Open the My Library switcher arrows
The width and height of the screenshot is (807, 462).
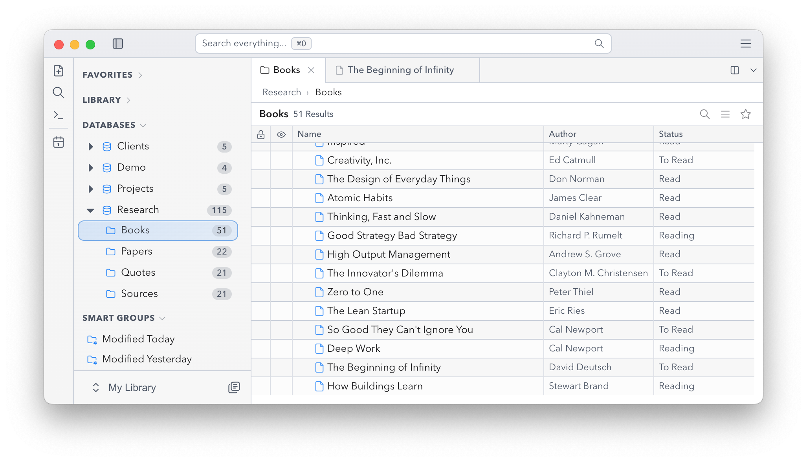pos(95,387)
